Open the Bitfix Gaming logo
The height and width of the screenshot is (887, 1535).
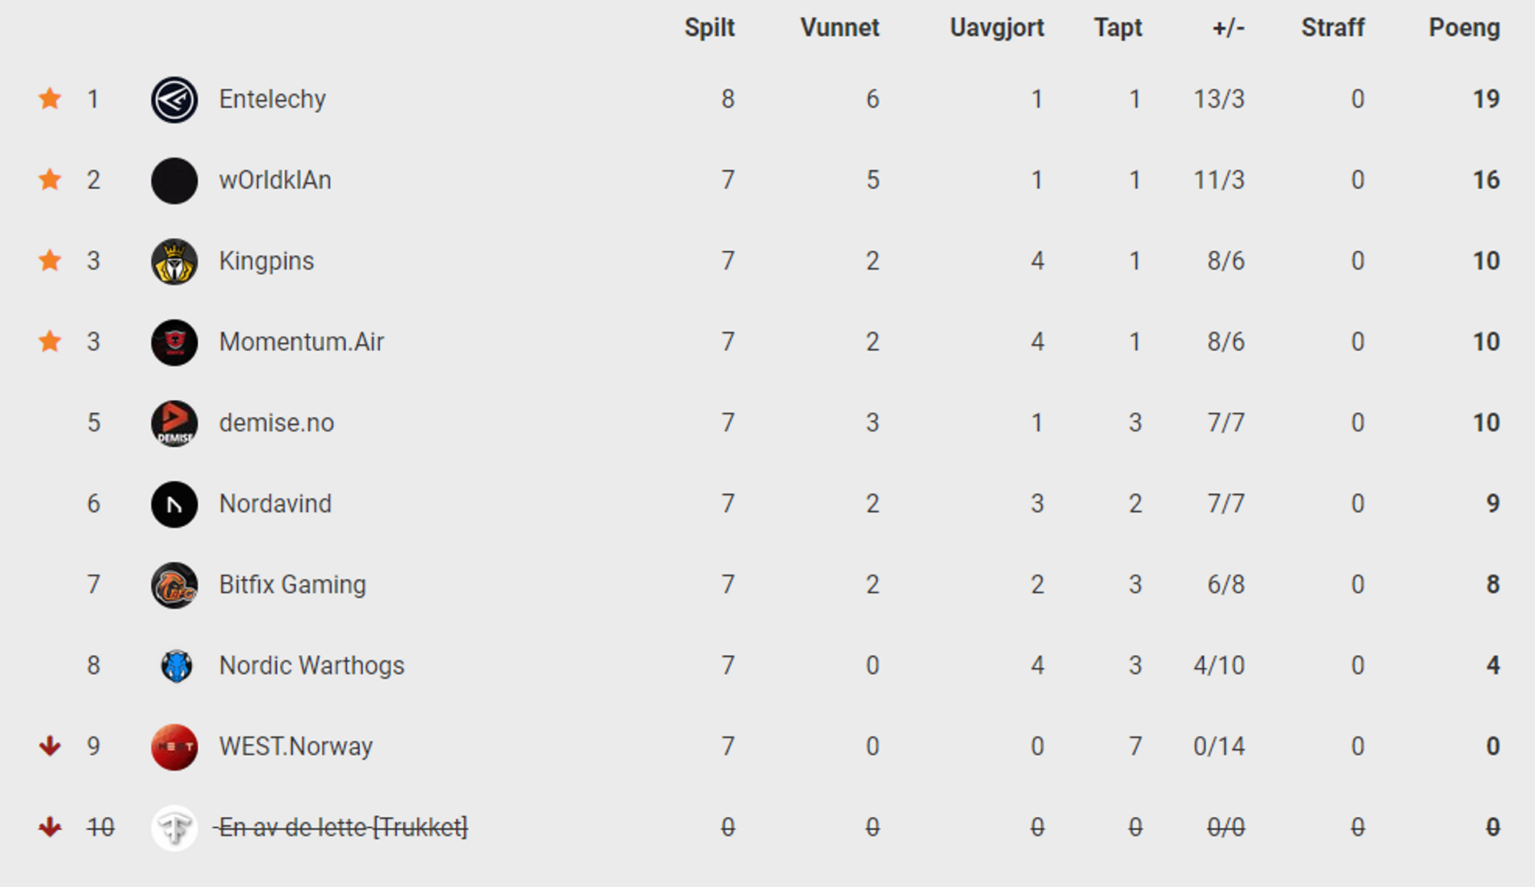point(174,585)
